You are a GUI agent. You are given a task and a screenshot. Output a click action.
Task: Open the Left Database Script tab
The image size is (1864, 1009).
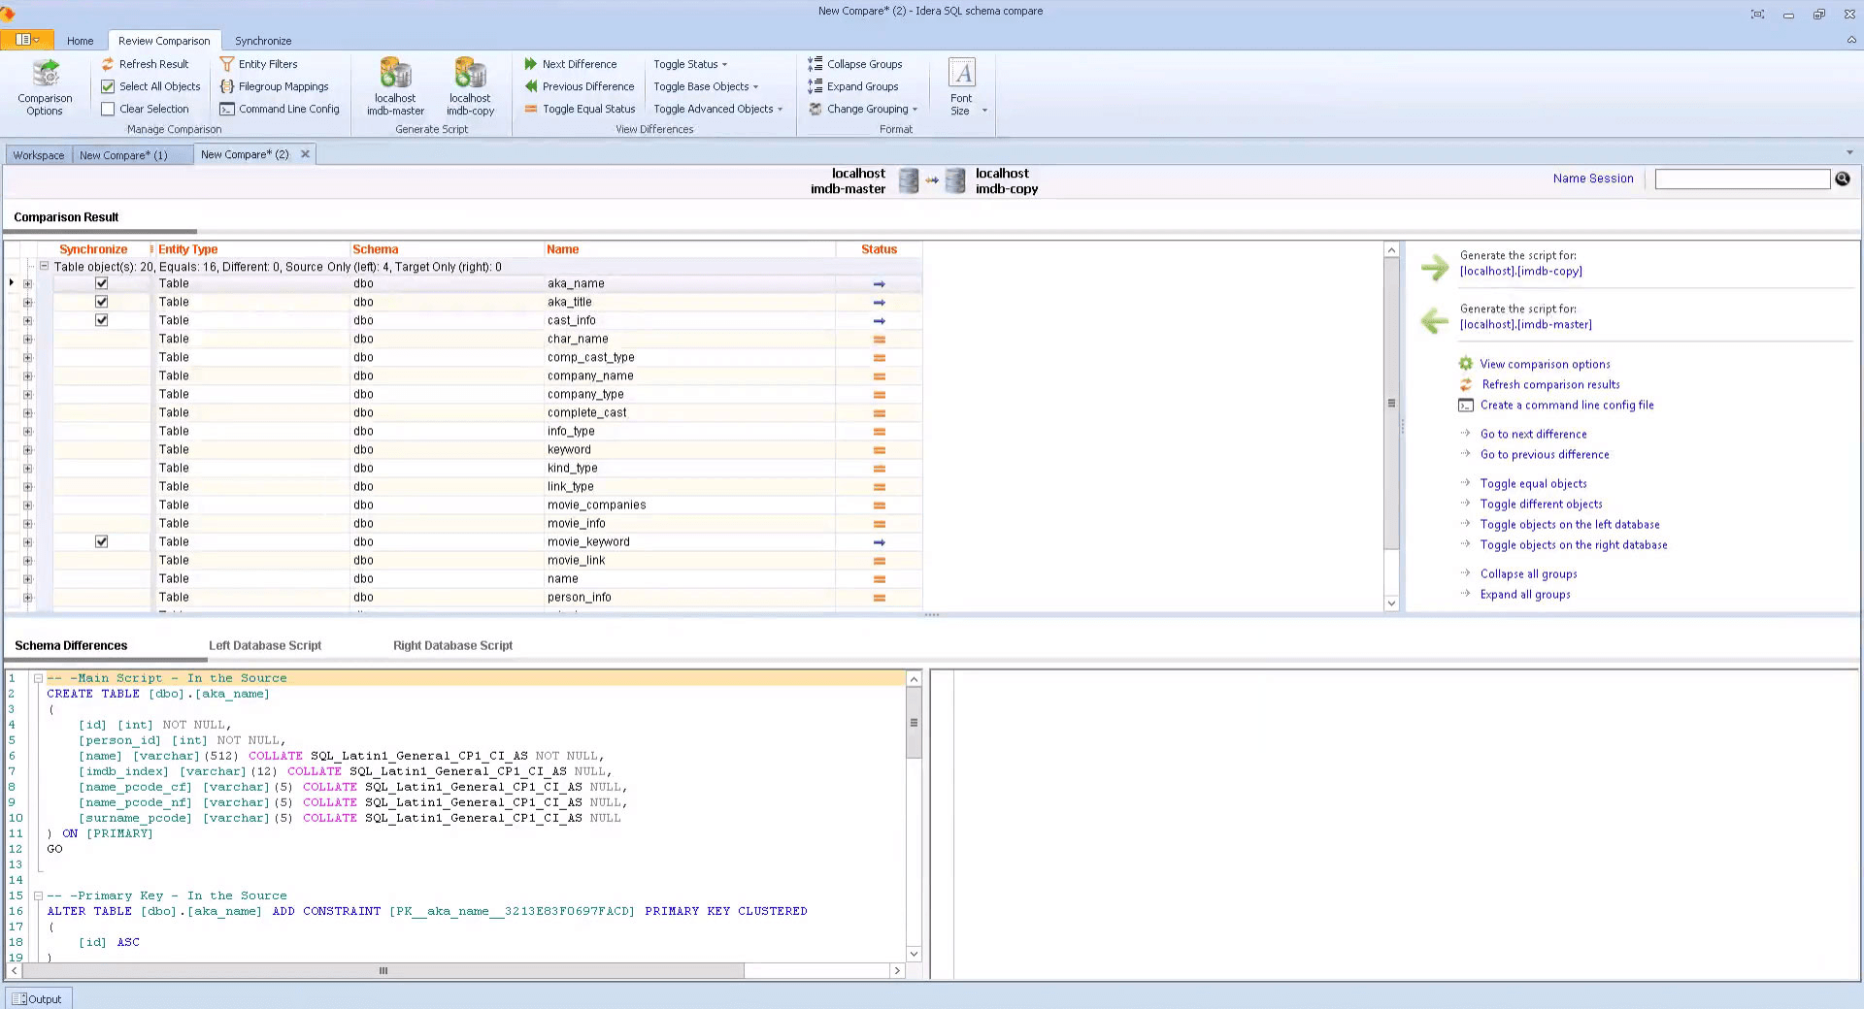(264, 645)
